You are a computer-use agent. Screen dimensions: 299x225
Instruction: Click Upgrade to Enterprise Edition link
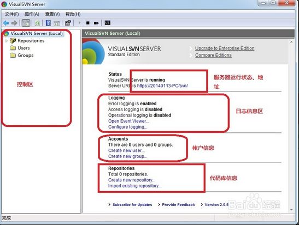pos(225,48)
